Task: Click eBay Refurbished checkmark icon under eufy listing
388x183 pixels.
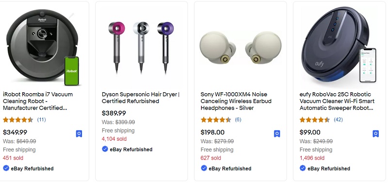Action: click(303, 168)
